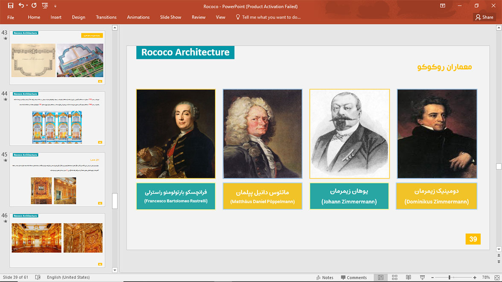Switch to the Review tab

(x=198, y=17)
